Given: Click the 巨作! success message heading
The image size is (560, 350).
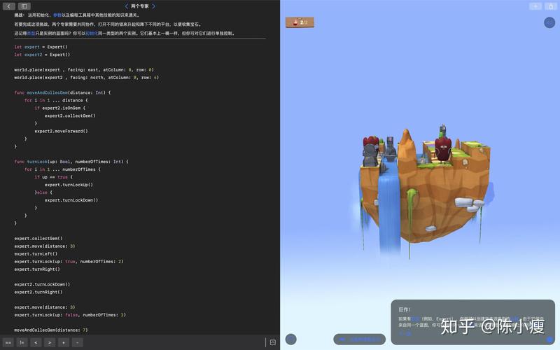Looking at the screenshot, I should coord(405,309).
